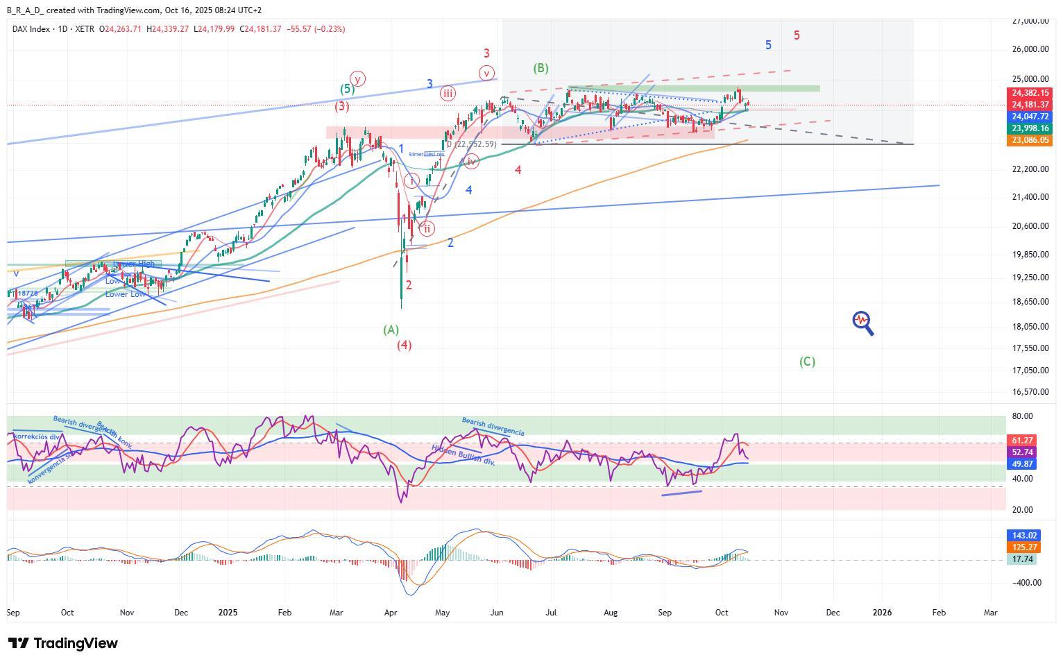Select the orange 23,086.05 moving average label
Viewport: 1063px width, 664px height.
click(1030, 140)
